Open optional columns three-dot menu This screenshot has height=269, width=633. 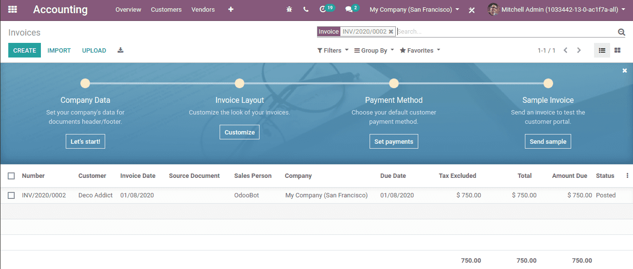(627, 176)
